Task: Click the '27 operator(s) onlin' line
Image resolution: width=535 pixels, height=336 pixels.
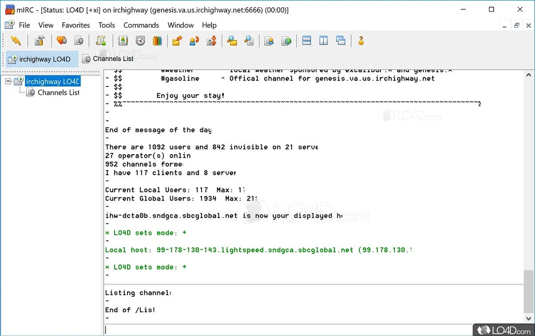Action: (148, 156)
